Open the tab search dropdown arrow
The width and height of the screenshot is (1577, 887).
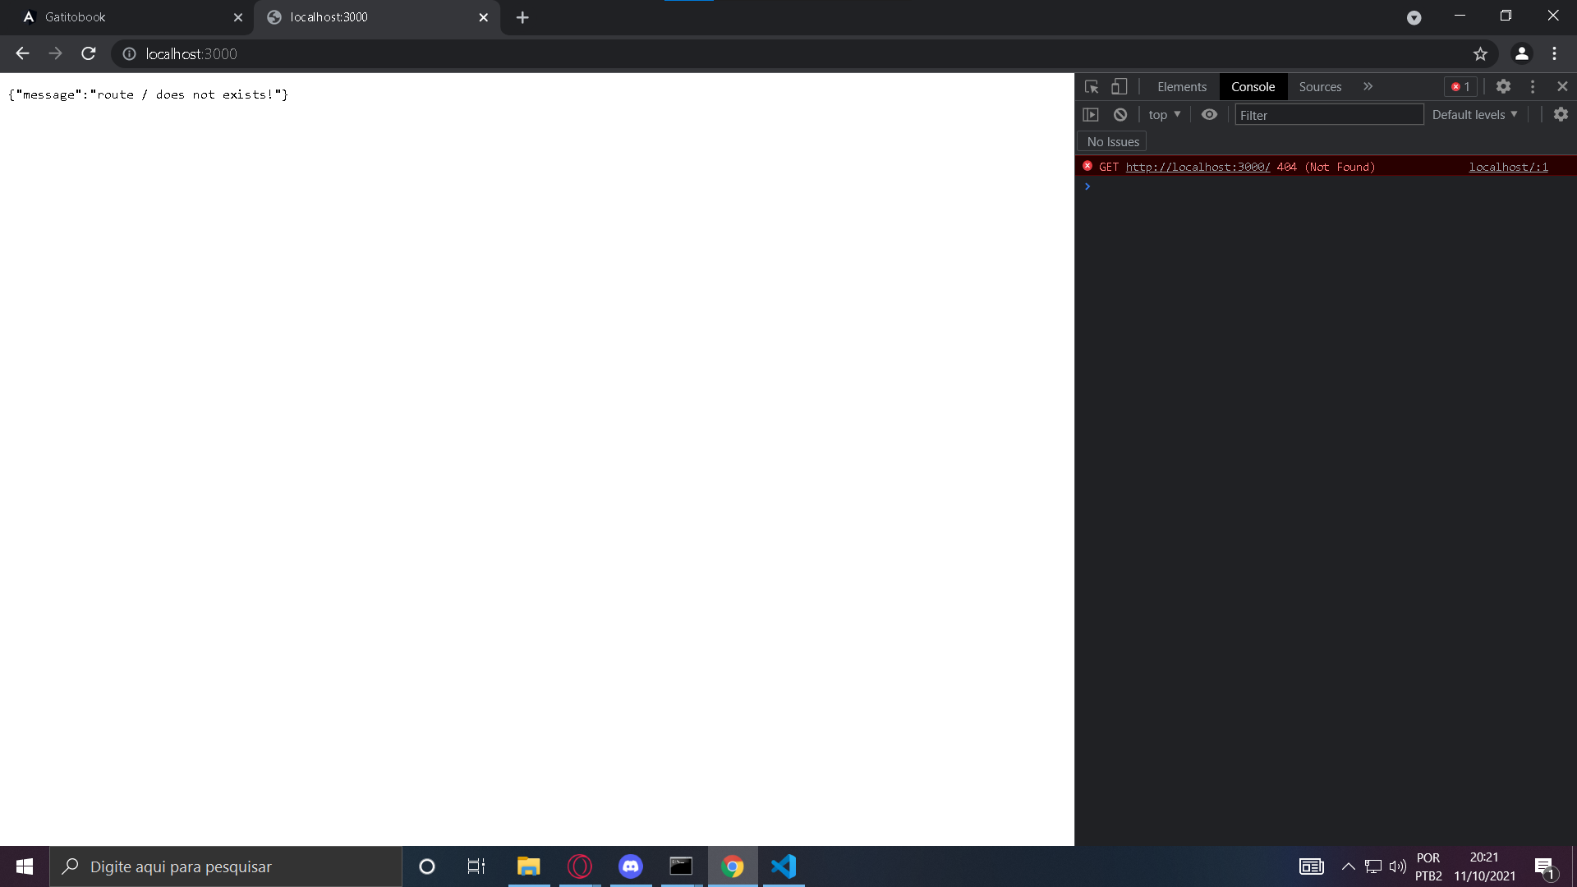click(1414, 17)
